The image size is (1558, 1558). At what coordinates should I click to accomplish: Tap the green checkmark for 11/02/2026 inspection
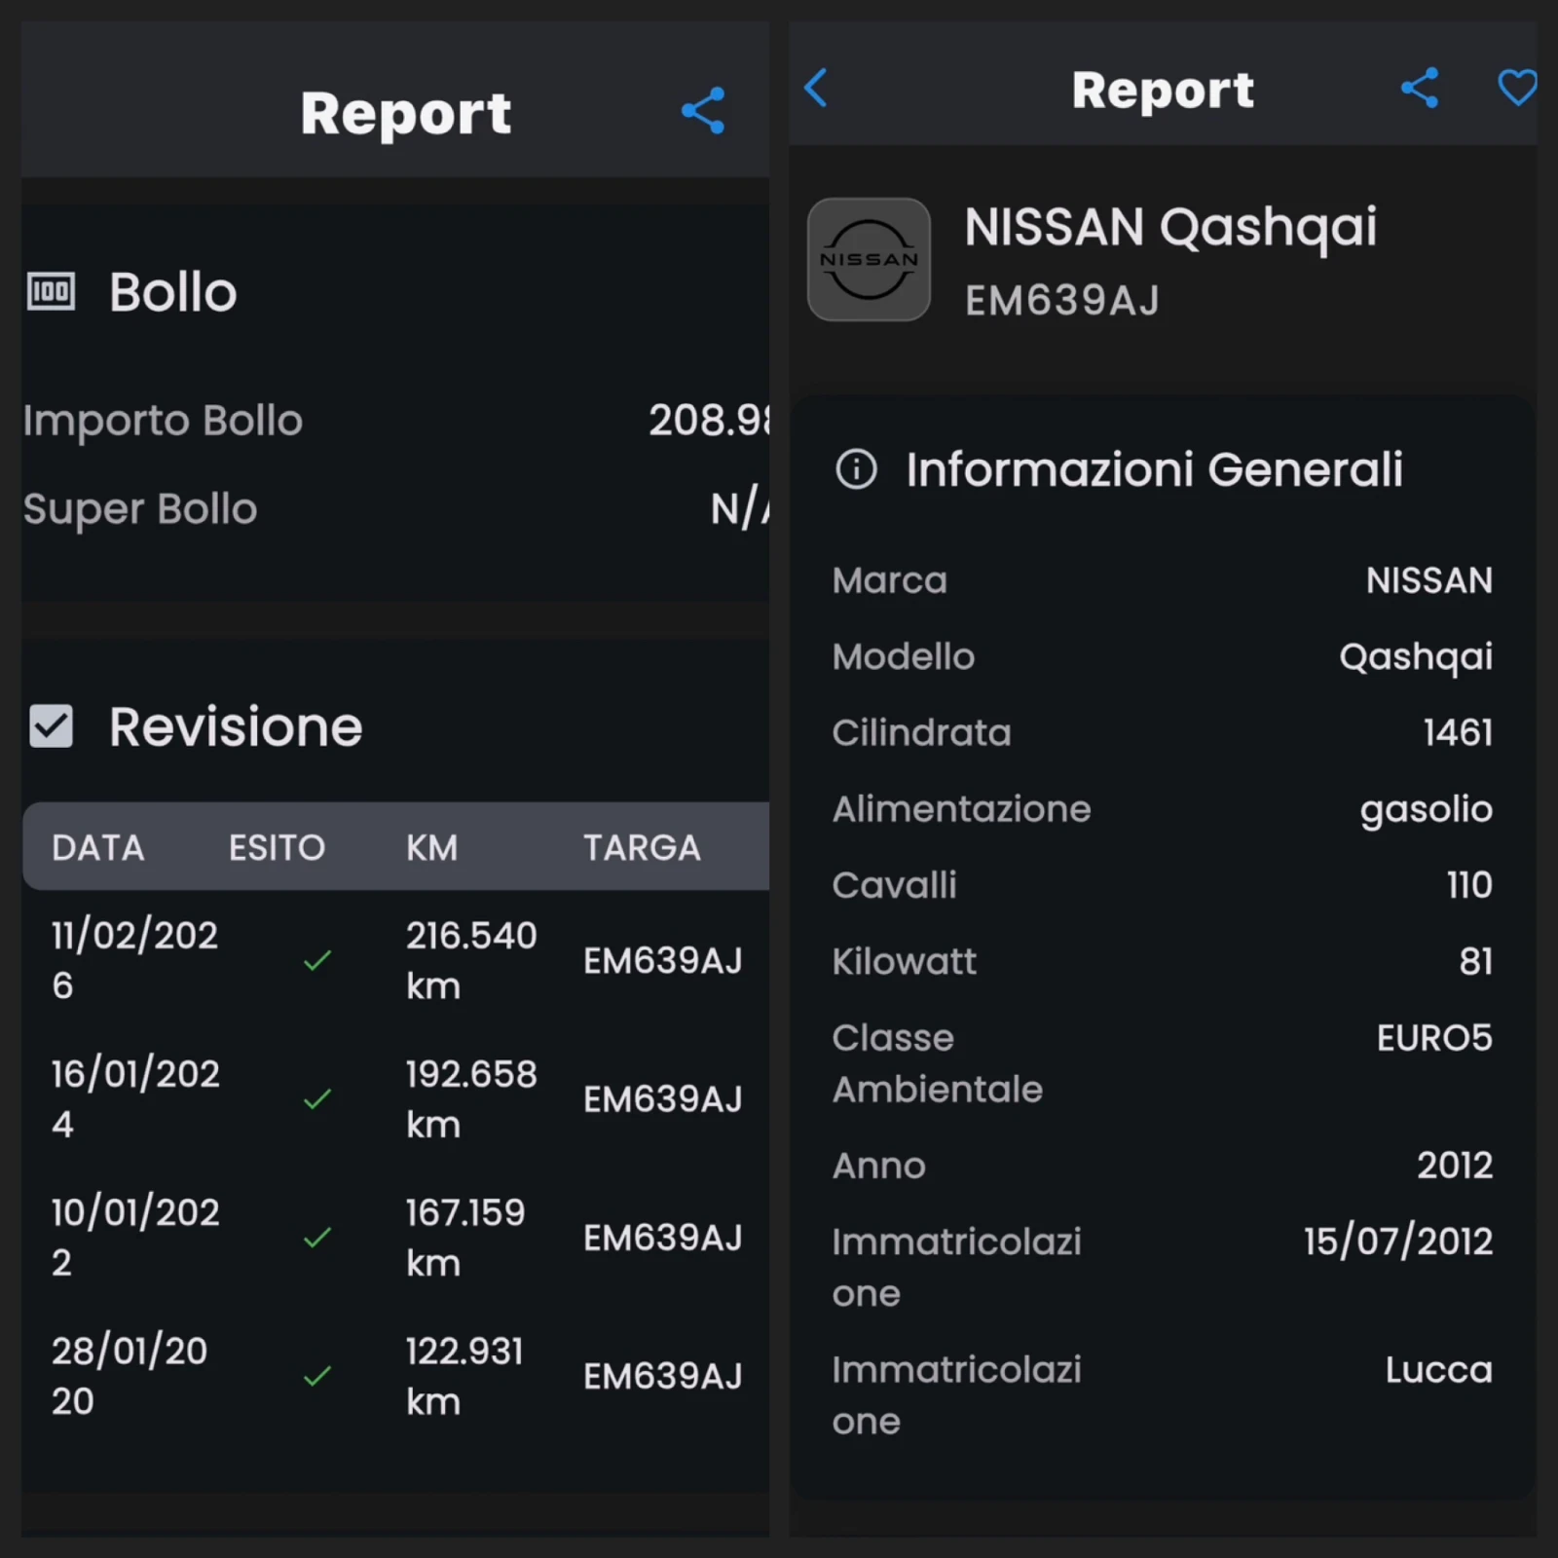[x=317, y=961]
